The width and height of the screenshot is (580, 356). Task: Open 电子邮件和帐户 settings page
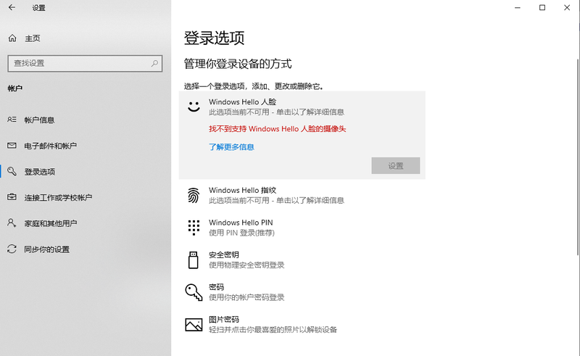coord(50,146)
